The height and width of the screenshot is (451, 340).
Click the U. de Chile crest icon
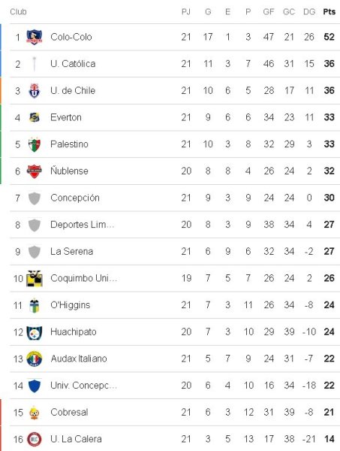35,91
